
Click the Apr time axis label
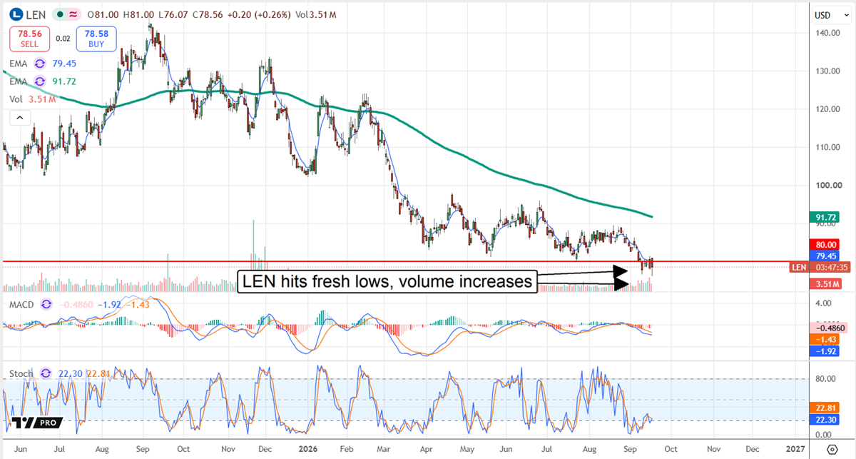426,450
